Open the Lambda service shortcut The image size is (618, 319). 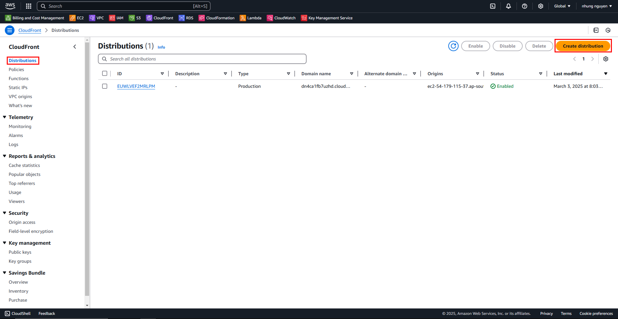[x=251, y=18]
